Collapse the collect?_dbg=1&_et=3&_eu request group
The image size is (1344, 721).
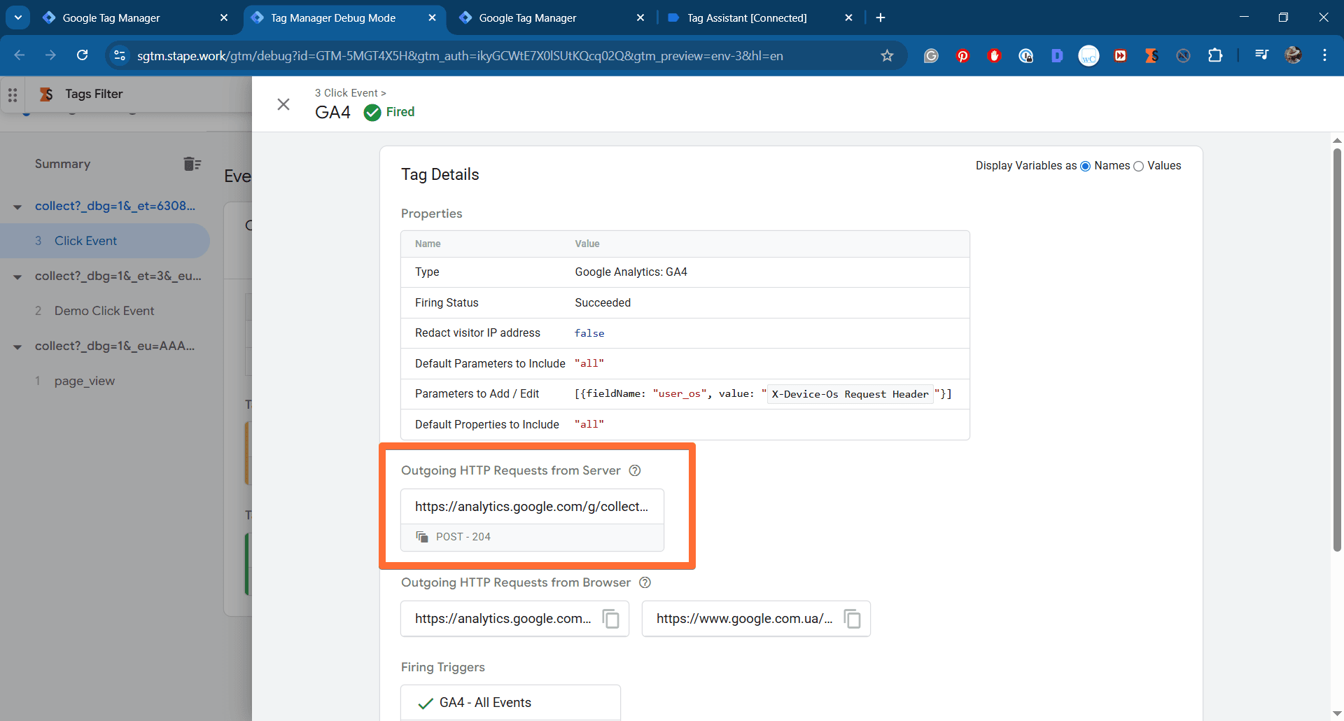click(17, 276)
